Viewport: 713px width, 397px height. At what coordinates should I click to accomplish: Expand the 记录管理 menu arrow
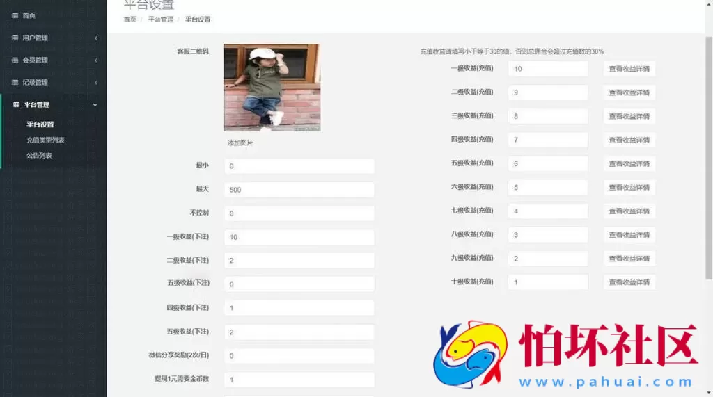(96, 83)
